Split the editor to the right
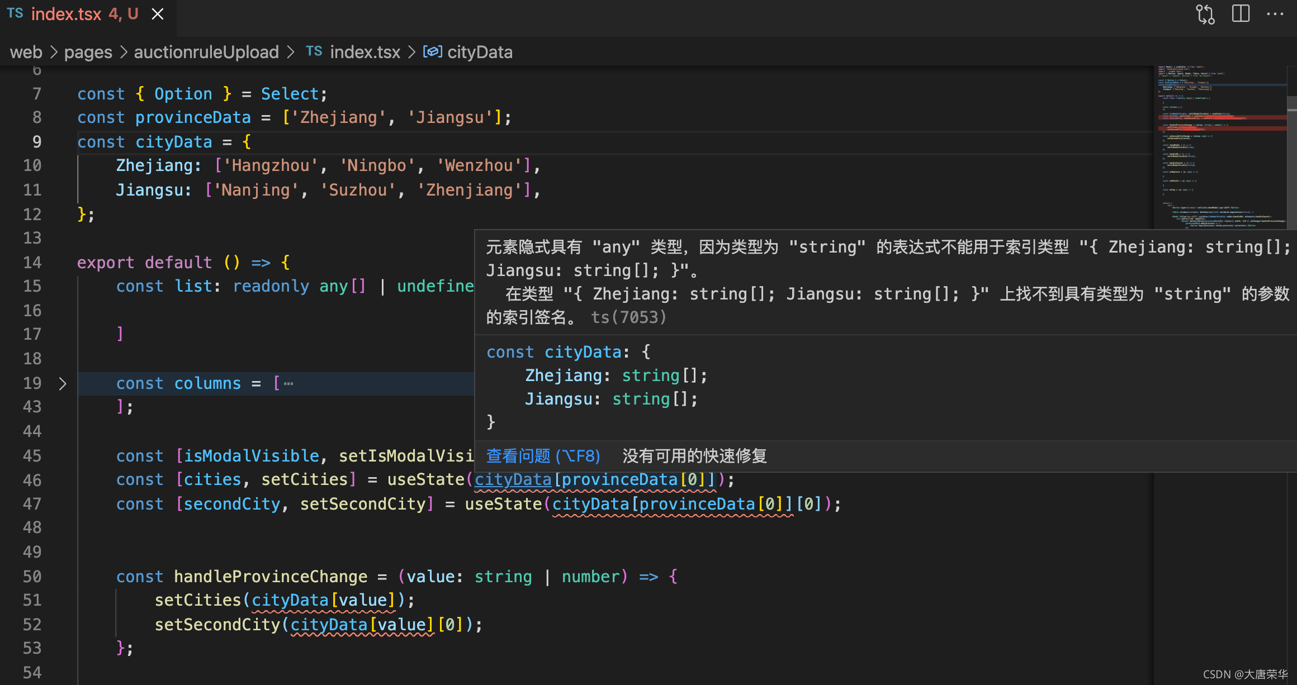The height and width of the screenshot is (685, 1297). click(1241, 14)
